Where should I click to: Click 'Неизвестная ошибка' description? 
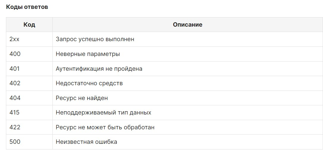[x=86, y=142]
